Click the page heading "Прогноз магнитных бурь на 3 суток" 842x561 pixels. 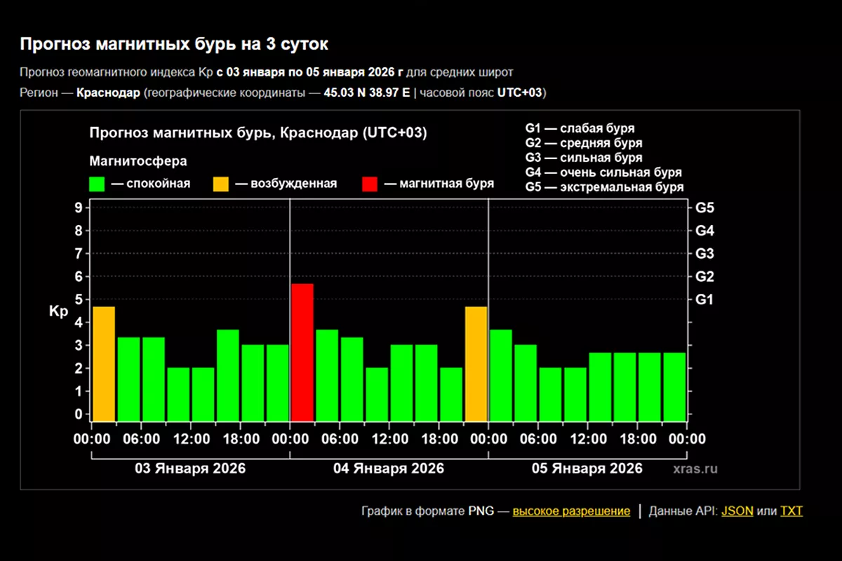174,44
